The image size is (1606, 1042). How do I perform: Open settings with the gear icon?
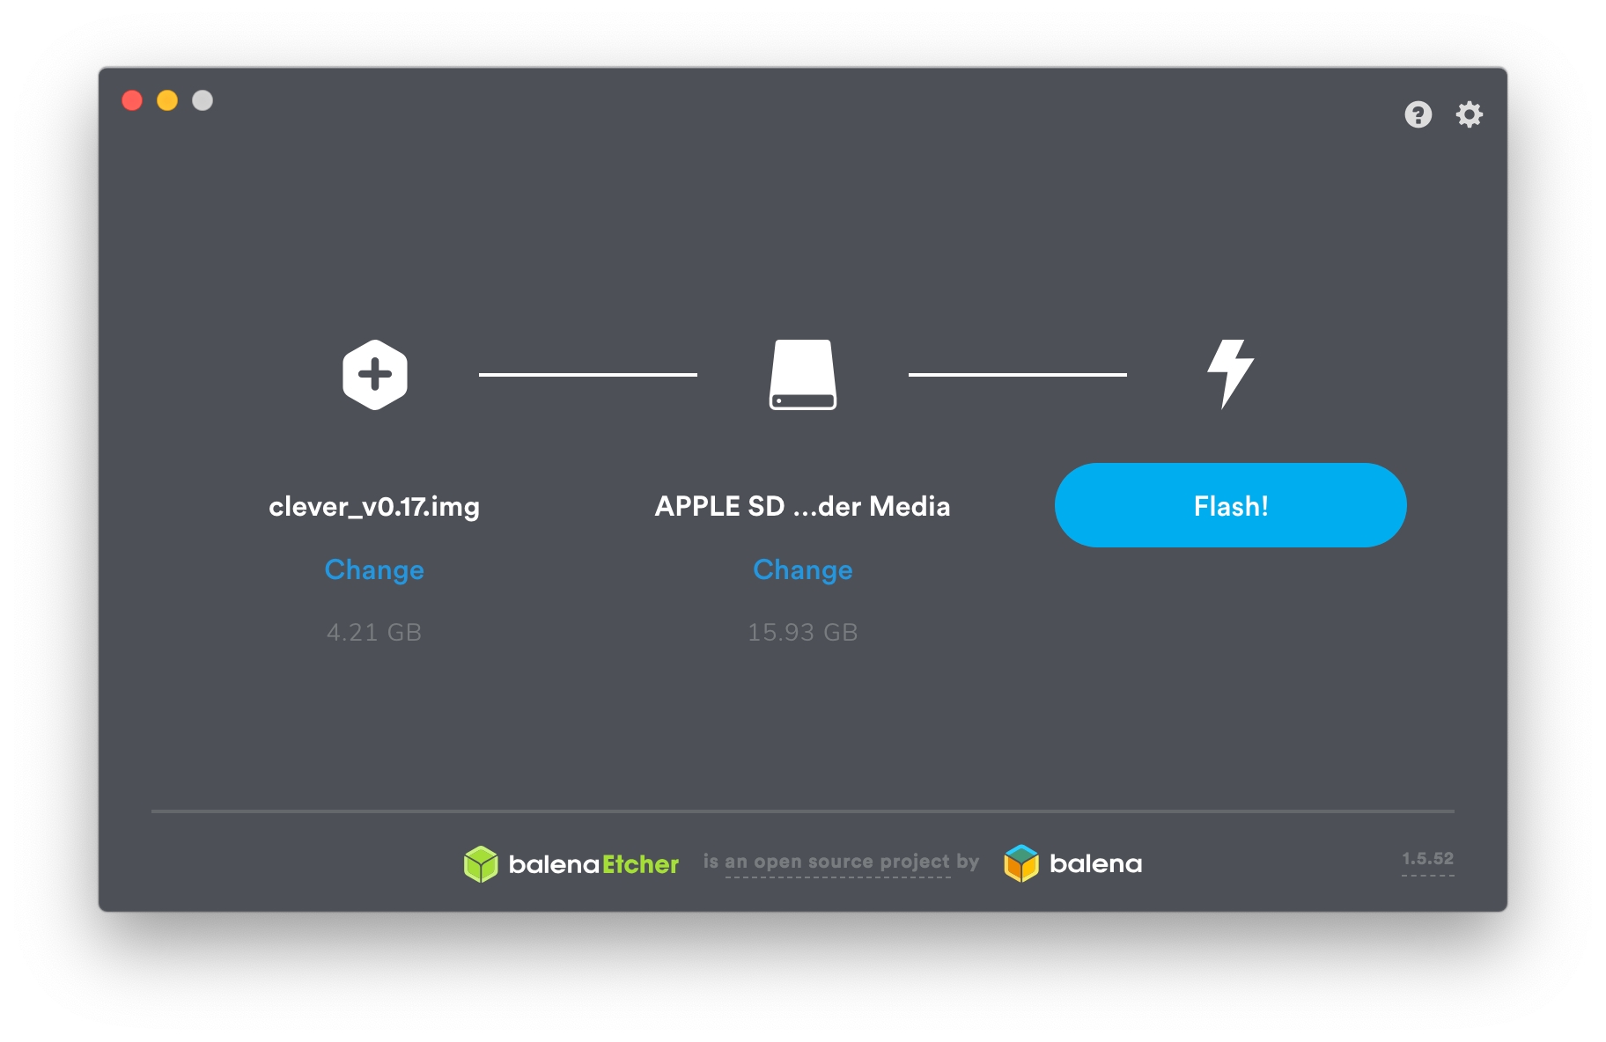tap(1469, 114)
